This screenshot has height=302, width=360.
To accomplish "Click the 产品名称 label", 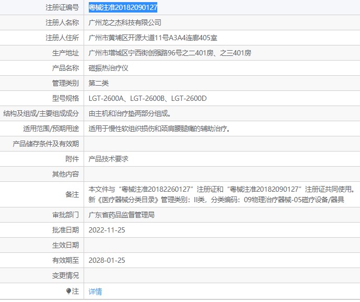I will tap(65, 68).
